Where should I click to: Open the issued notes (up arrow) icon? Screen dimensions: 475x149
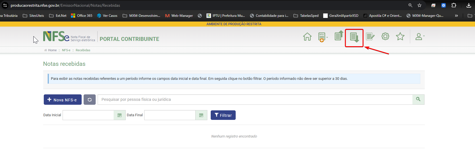tap(339, 36)
